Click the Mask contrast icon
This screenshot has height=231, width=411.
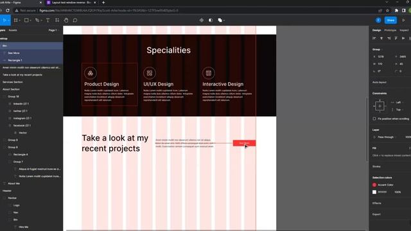(211, 20)
